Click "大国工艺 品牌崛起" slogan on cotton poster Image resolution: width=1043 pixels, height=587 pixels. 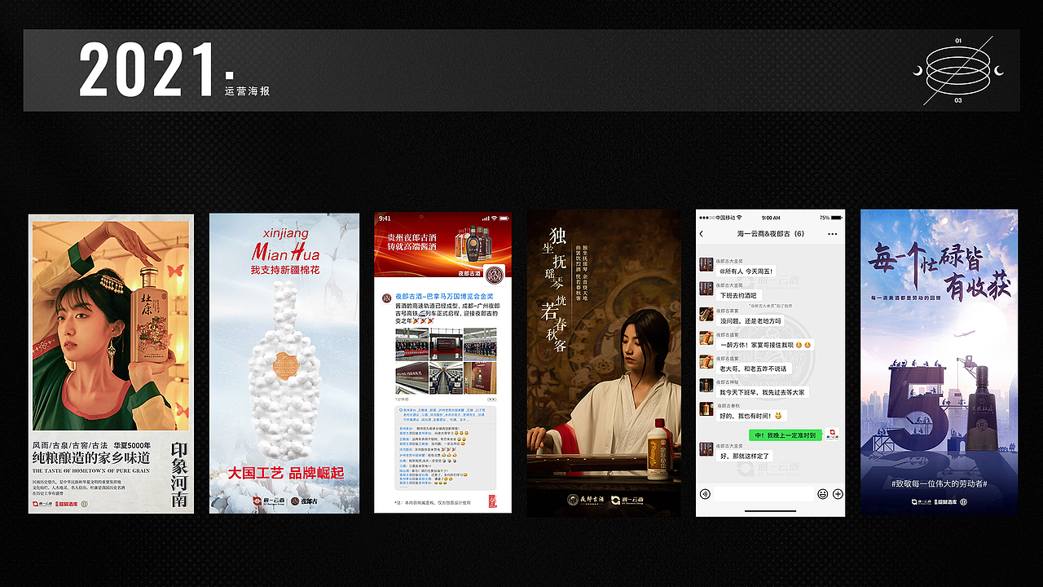tap(285, 473)
